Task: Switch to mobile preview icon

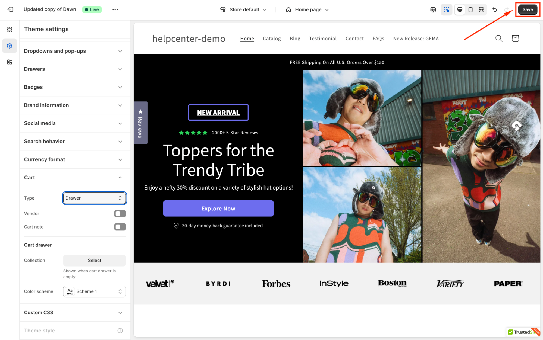Action: 470,9
